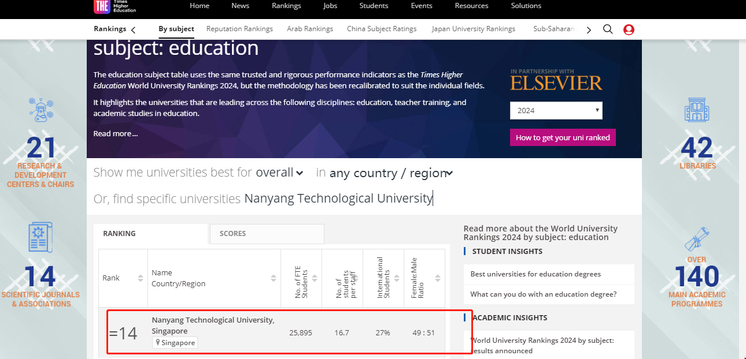Toggle sorting on International Students column
This screenshot has height=359, width=746.
tap(396, 278)
